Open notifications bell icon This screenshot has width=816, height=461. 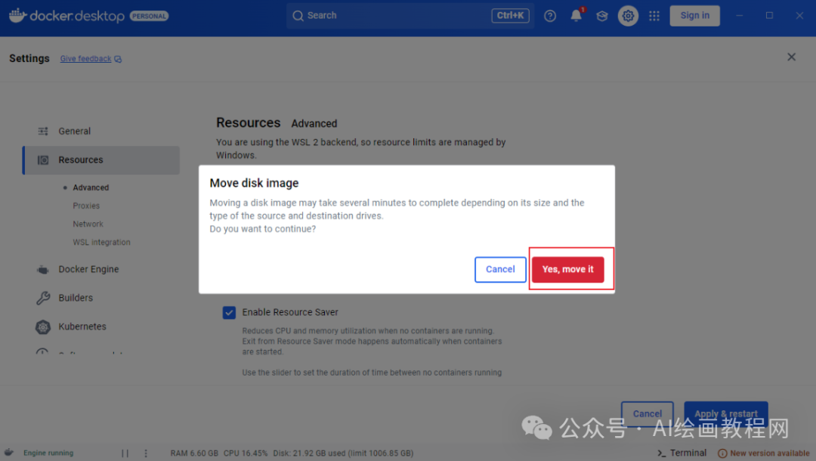pyautogui.click(x=576, y=16)
